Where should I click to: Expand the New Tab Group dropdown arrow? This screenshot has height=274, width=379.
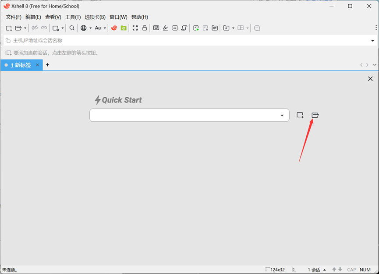coord(233,28)
